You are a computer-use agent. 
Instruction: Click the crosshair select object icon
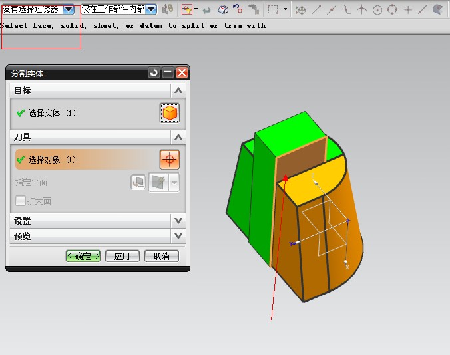(x=170, y=160)
